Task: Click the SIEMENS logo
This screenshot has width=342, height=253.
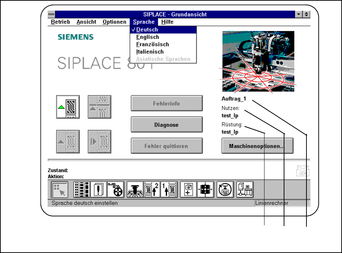Action: (x=75, y=37)
